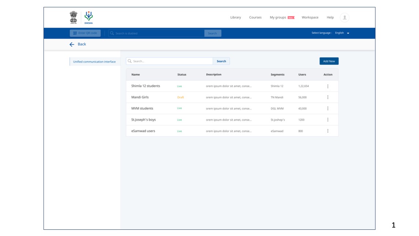Open My groups from the header
Viewport: 419px width, 236px height.
tap(277, 17)
